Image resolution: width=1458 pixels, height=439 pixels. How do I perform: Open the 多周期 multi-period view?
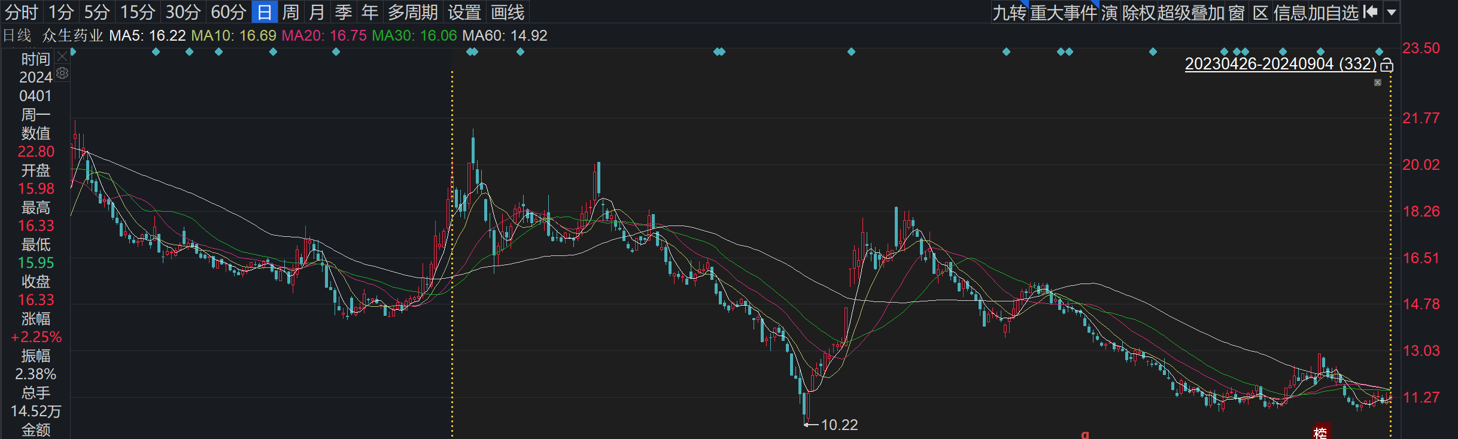click(x=413, y=12)
